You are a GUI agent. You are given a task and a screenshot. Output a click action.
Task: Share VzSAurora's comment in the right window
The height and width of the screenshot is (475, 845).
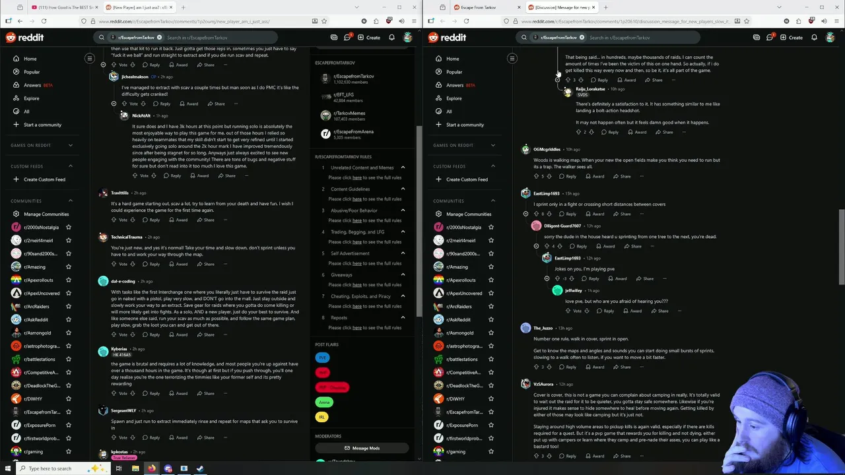622,456
